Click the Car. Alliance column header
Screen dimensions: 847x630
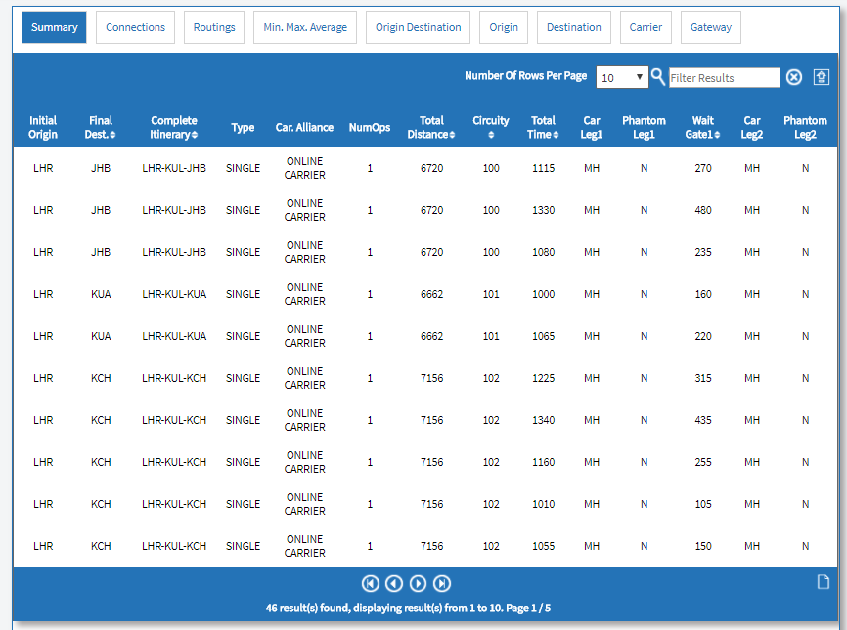304,127
